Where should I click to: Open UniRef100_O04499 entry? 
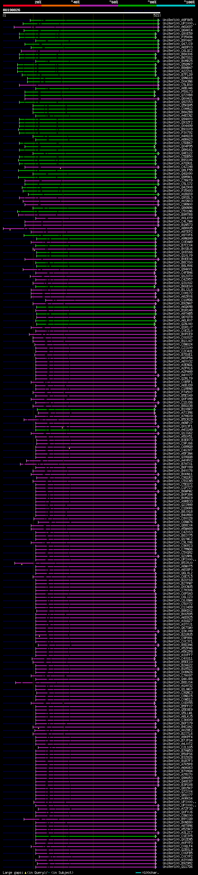point(177,126)
